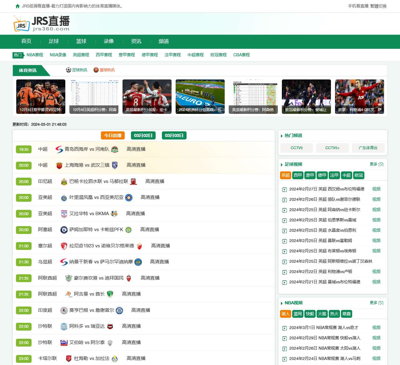Screen dimensions: 400x365
Task: Click the 马都拉联 team logo
Action: [x=133, y=181]
